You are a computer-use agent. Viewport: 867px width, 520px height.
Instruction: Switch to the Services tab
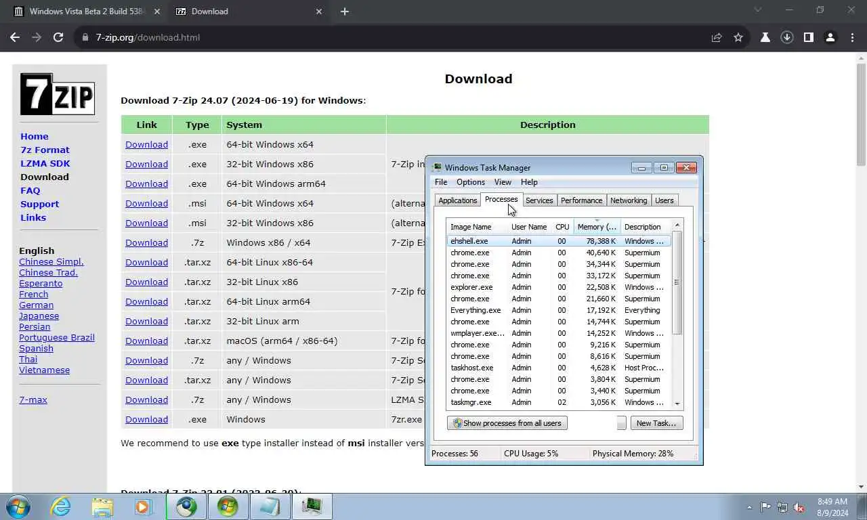coord(539,200)
